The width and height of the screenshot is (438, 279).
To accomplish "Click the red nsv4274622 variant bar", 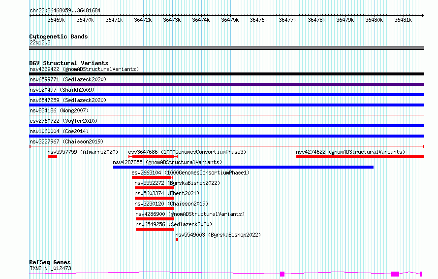I will click(x=360, y=157).
